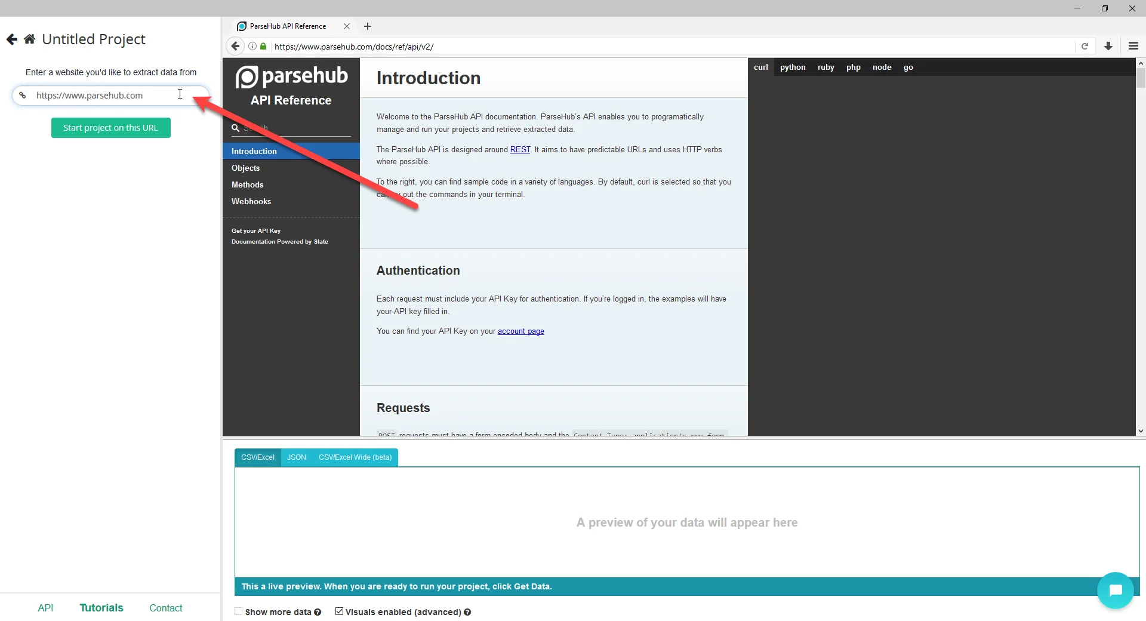
Task: Click the API Reference sidebar title
Action: pos(291,100)
